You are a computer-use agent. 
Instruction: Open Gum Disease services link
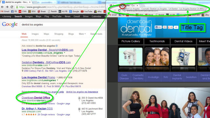click(124, 77)
